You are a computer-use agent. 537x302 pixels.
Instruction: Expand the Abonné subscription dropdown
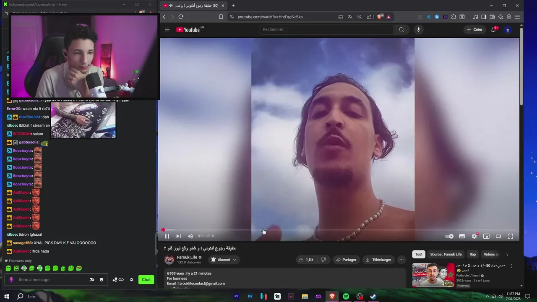[224, 260]
